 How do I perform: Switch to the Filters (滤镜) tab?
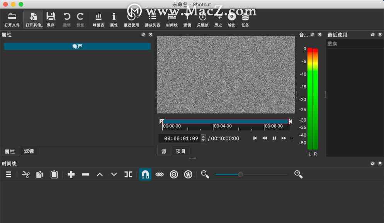point(29,151)
